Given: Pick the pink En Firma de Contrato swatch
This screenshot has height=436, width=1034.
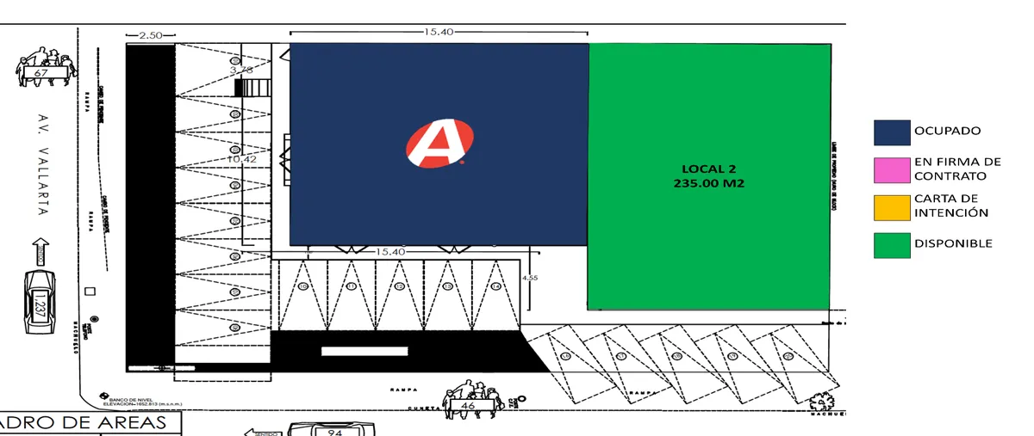Looking at the screenshot, I should click(x=891, y=169).
